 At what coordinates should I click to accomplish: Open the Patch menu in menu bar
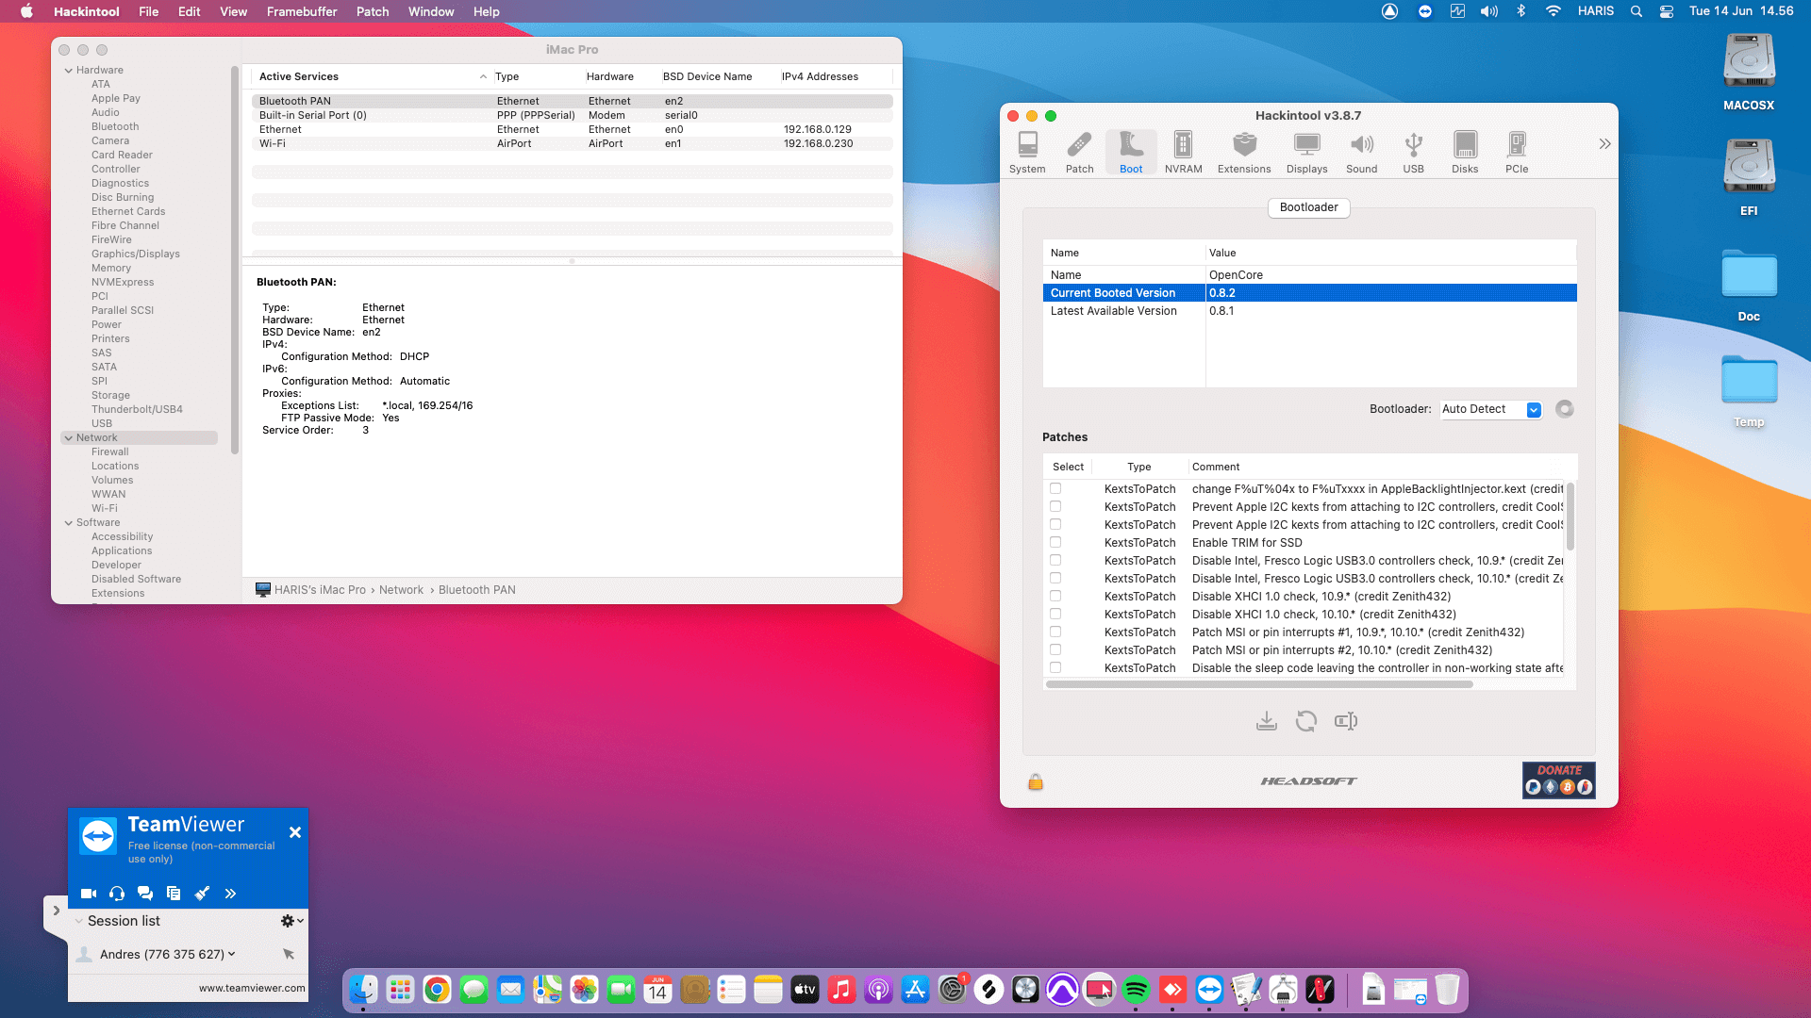(372, 11)
